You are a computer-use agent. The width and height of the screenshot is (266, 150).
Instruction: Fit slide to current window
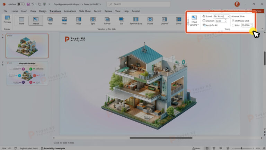264,148
